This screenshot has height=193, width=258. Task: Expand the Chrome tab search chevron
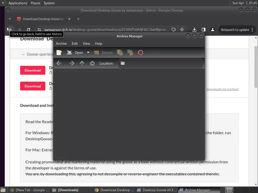[10, 19]
